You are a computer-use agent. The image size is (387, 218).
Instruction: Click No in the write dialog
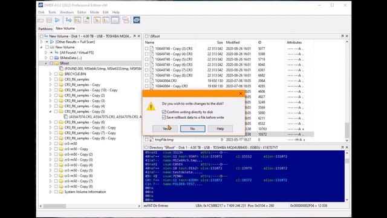coord(192,128)
